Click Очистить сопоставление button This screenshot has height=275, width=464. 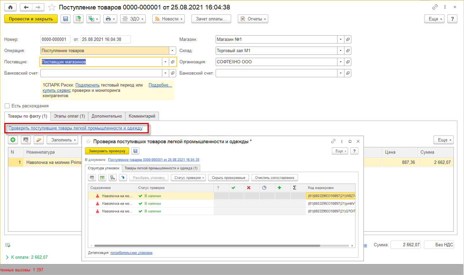275,178
